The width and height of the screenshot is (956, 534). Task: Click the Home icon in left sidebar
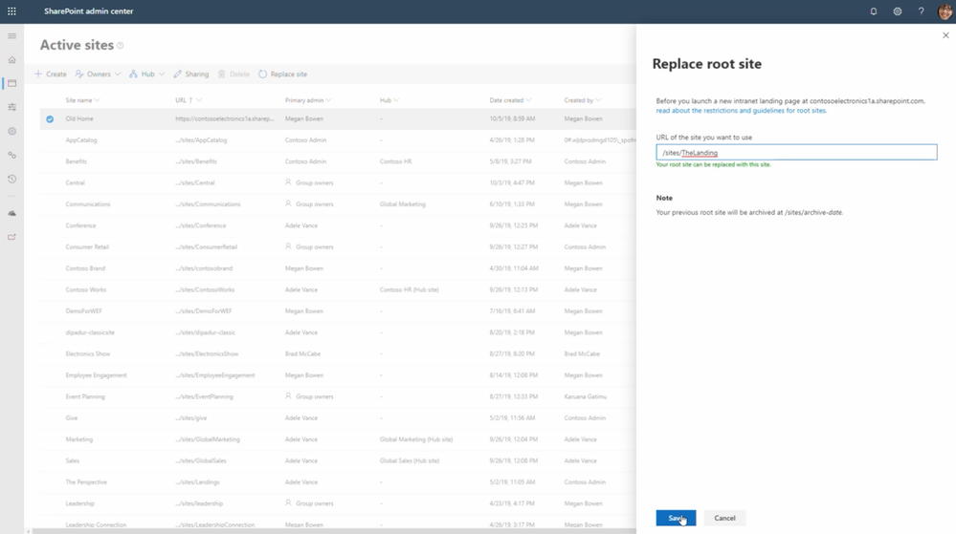pyautogui.click(x=11, y=59)
